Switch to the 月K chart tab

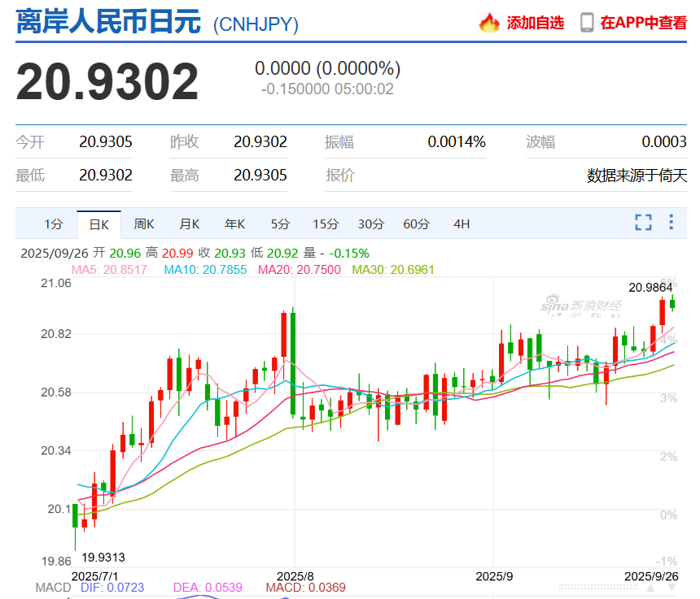pos(190,224)
